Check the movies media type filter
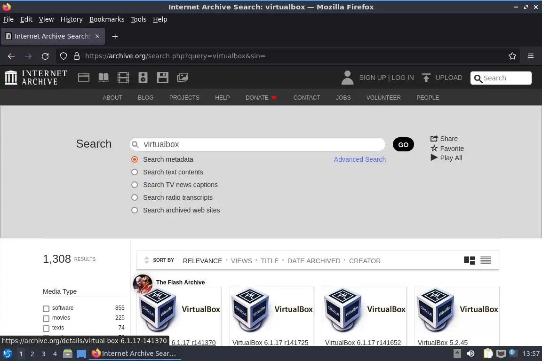542x361 pixels. coord(46,318)
